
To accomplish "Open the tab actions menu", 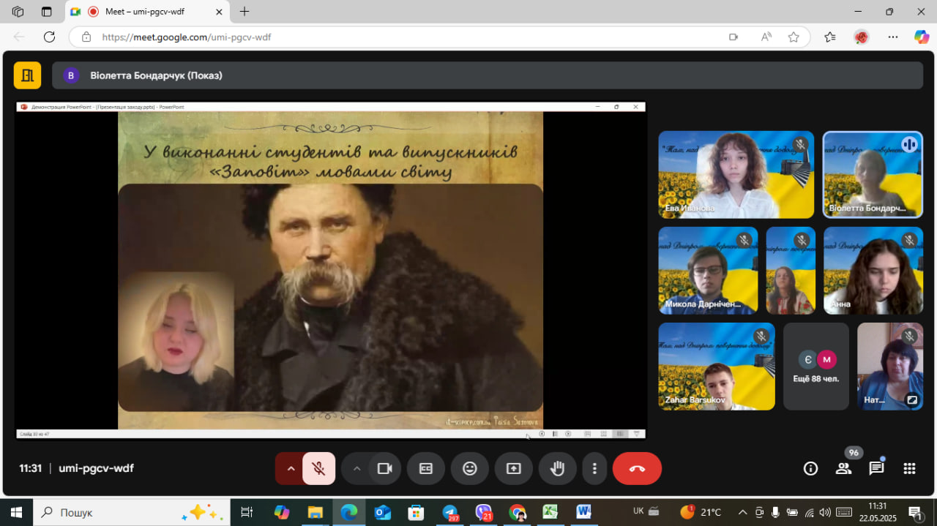I will click(47, 12).
